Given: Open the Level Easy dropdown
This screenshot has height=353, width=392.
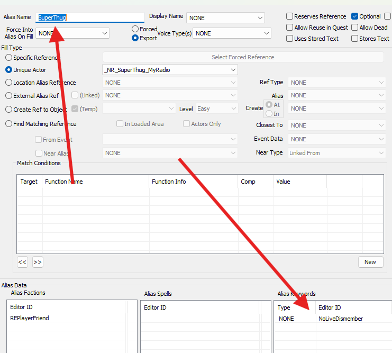Looking at the screenshot, I should (x=217, y=108).
